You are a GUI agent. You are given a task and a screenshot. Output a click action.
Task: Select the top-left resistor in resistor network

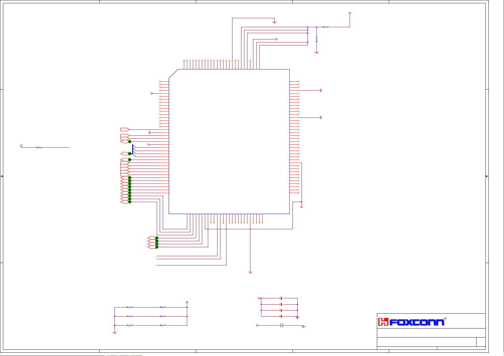[130, 307]
